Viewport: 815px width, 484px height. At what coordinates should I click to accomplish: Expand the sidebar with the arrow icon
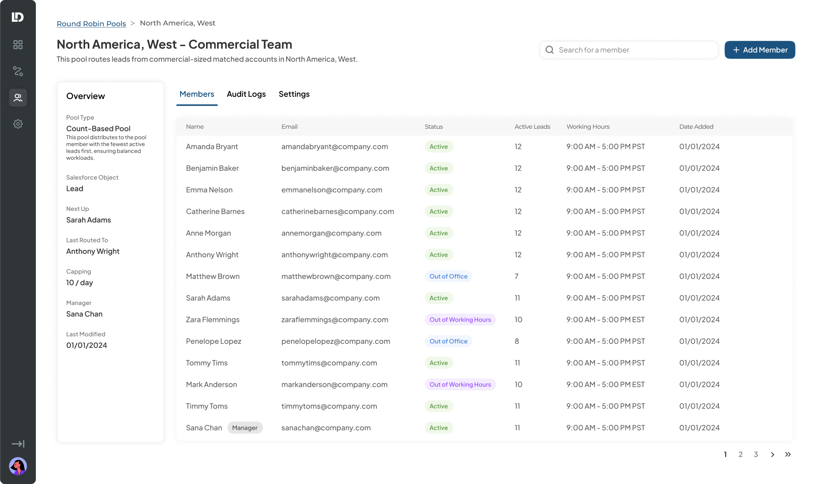pyautogui.click(x=18, y=444)
